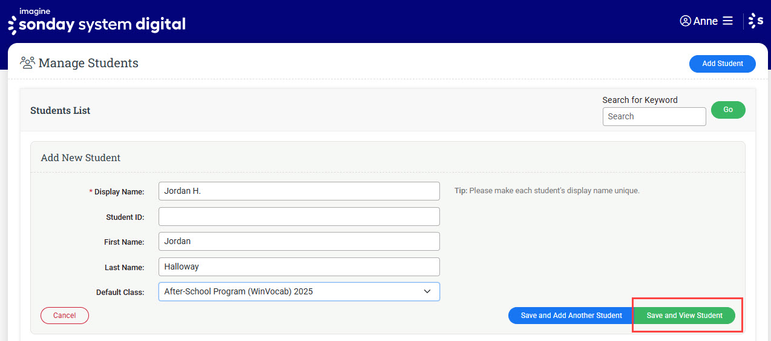The image size is (771, 341).
Task: Click the Last Name input containing Halloway
Action: (298, 267)
